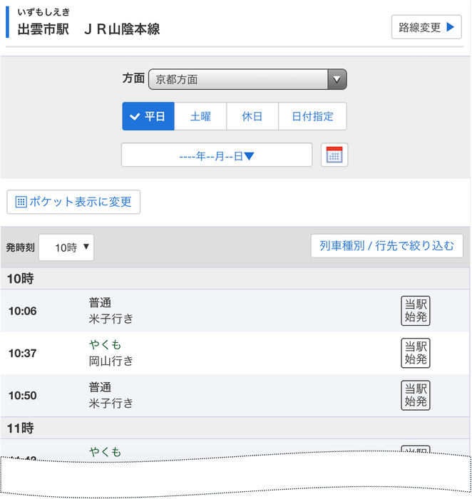Viewport: 472px width, 499px height.
Task: Choose the 日付指定 date option
Action: 312,116
